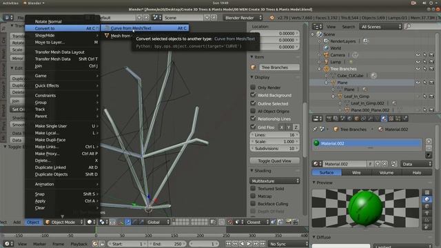
Task: Toggle the Outline Selected checkbox
Action: click(x=253, y=103)
